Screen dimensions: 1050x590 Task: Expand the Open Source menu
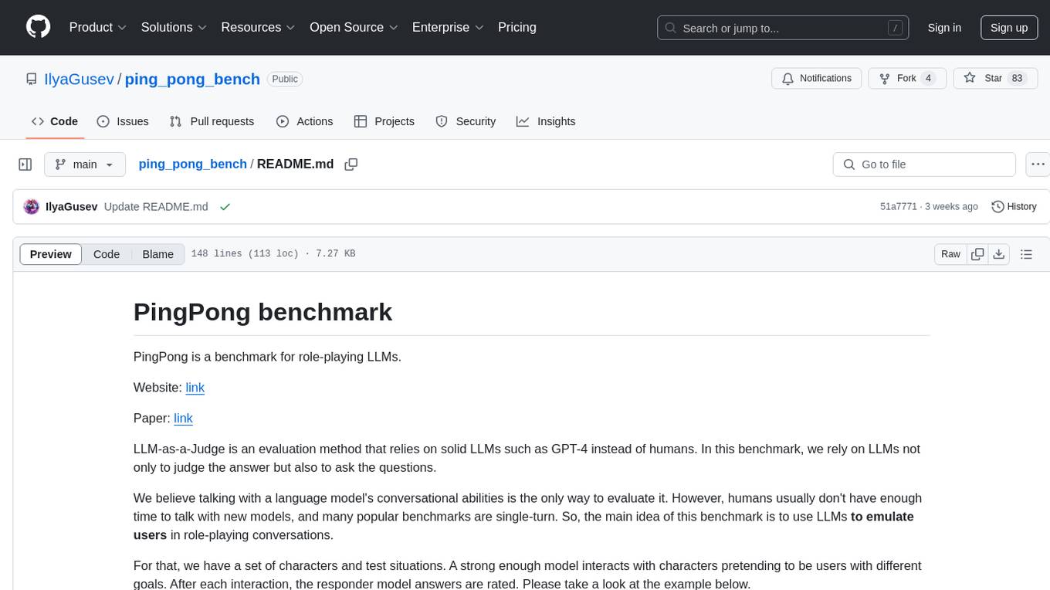point(354,27)
